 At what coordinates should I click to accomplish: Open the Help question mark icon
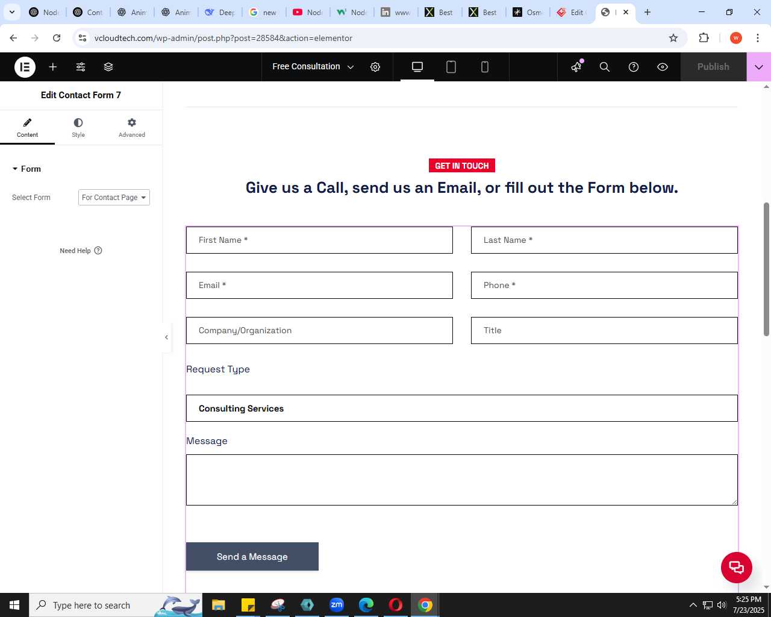634,67
